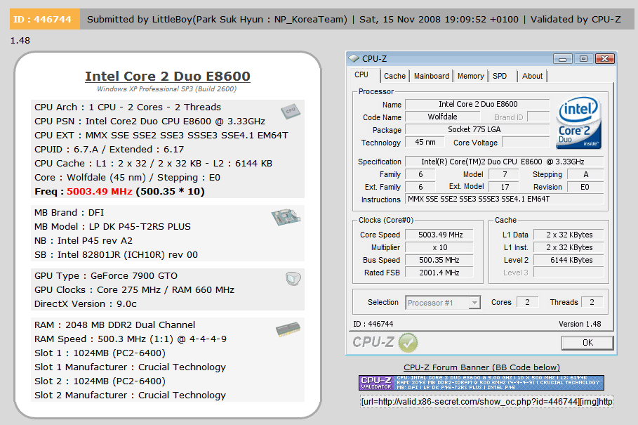Click the Core Speed 5003.49 MHz field

[440, 235]
